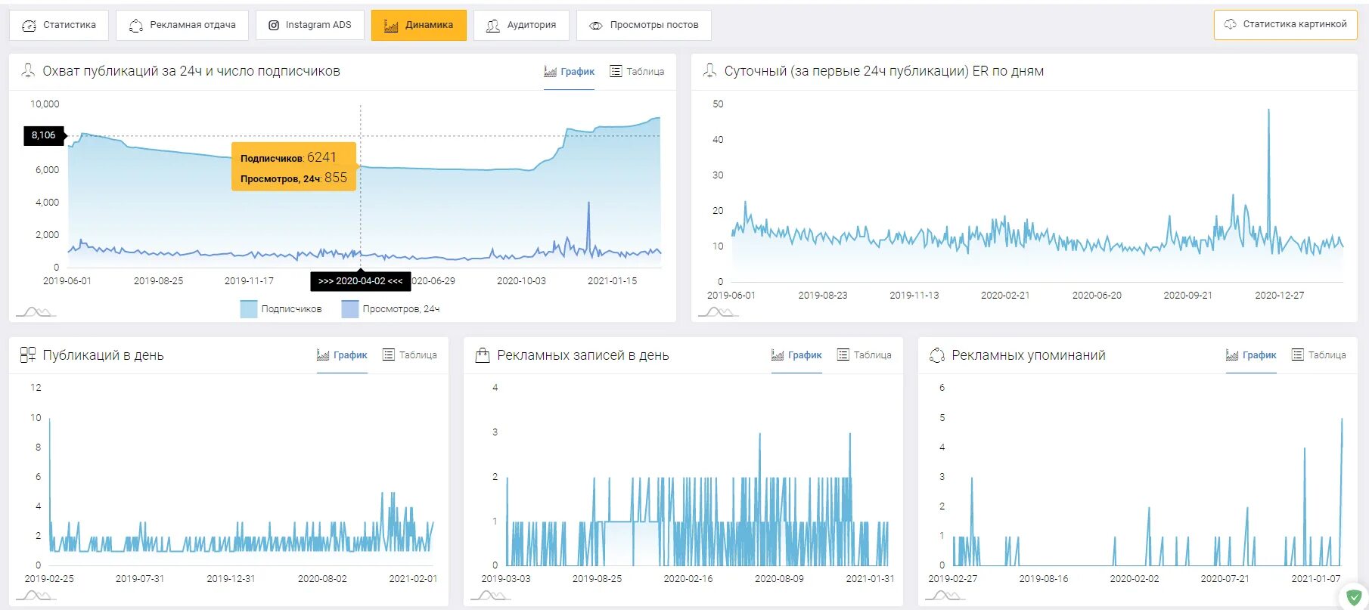
Task: Click the Динамика chart icon
Action: point(391,26)
